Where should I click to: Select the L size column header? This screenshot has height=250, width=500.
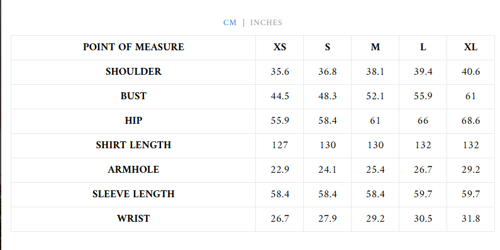423,47
